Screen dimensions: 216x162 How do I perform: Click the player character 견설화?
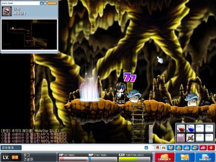pyautogui.click(x=120, y=91)
